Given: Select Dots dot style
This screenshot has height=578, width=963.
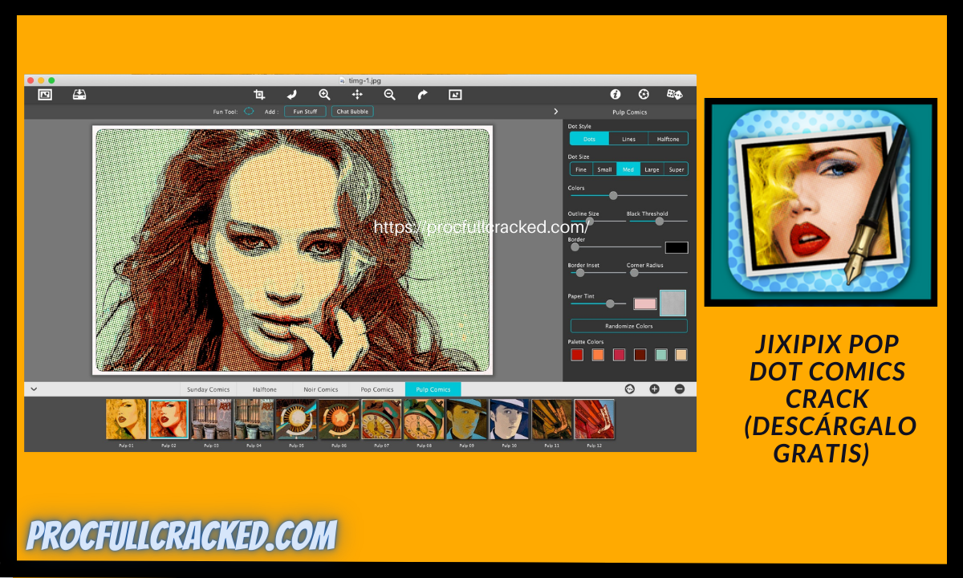Looking at the screenshot, I should (589, 139).
